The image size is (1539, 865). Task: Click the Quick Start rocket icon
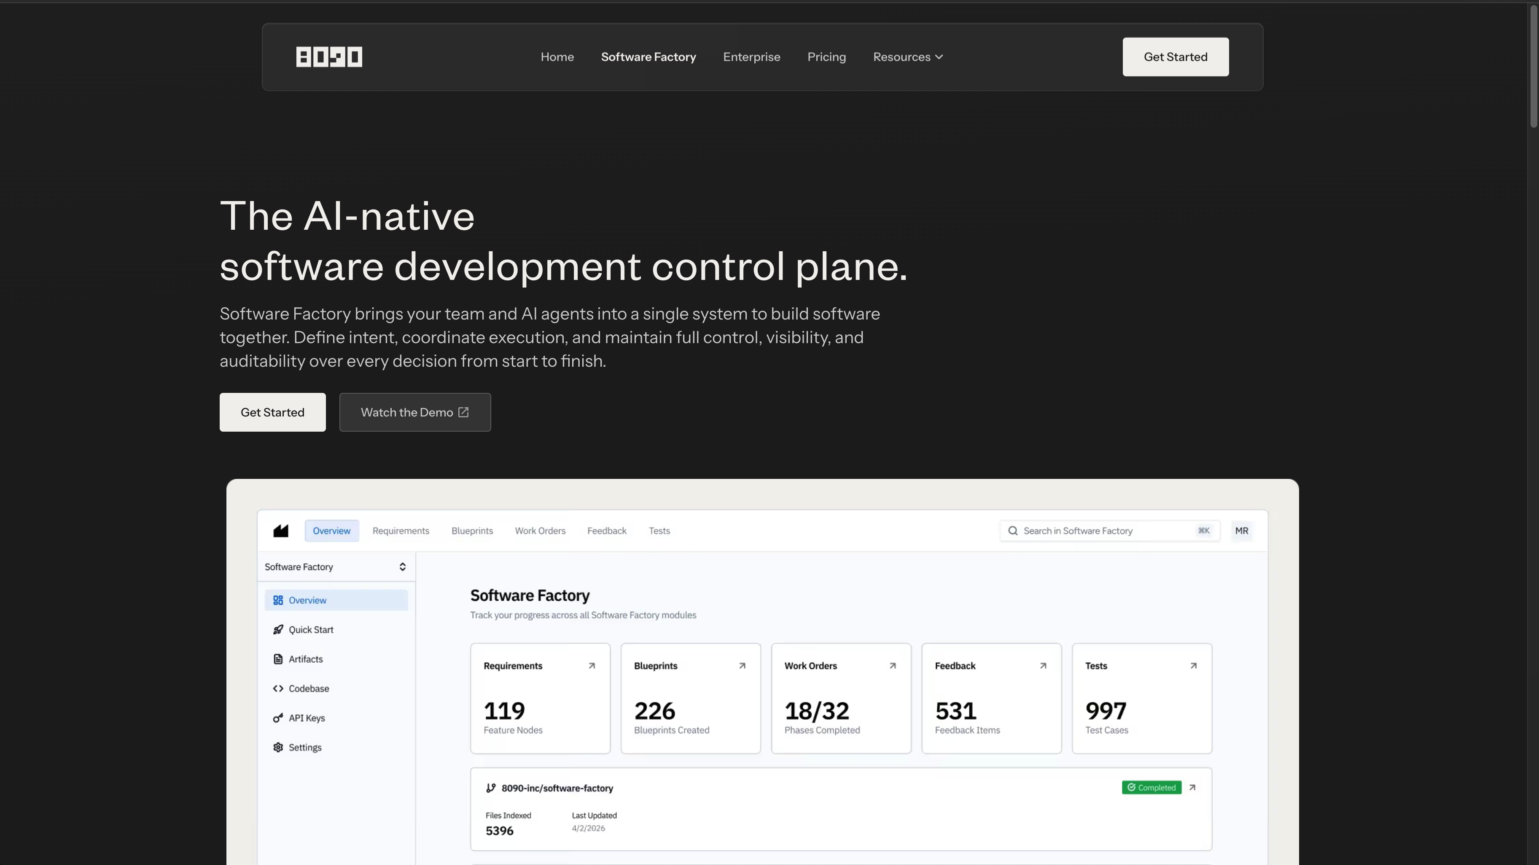(278, 629)
